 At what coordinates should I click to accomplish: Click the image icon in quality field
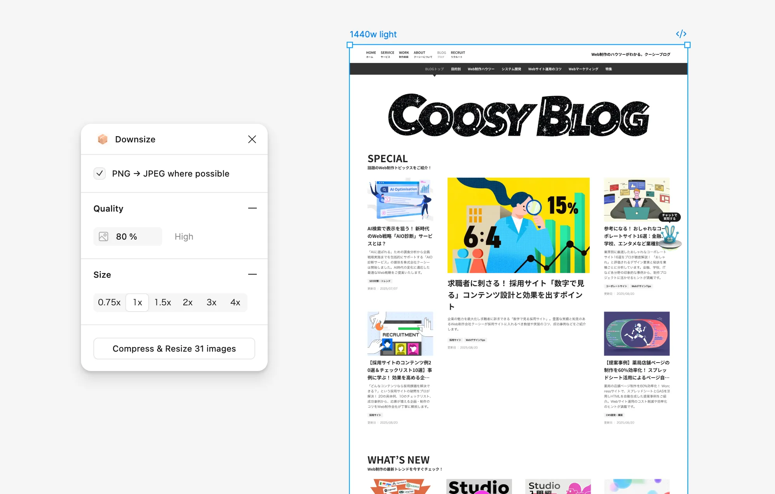(x=103, y=236)
